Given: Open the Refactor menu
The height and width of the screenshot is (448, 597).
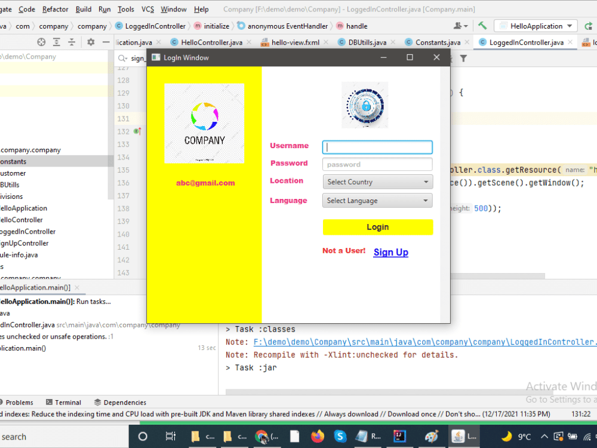Looking at the screenshot, I should [55, 9].
